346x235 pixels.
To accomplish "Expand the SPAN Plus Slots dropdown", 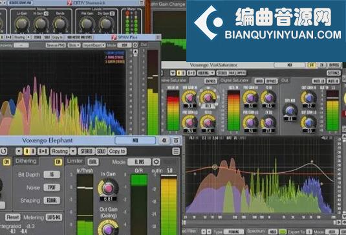I will 74,45.
